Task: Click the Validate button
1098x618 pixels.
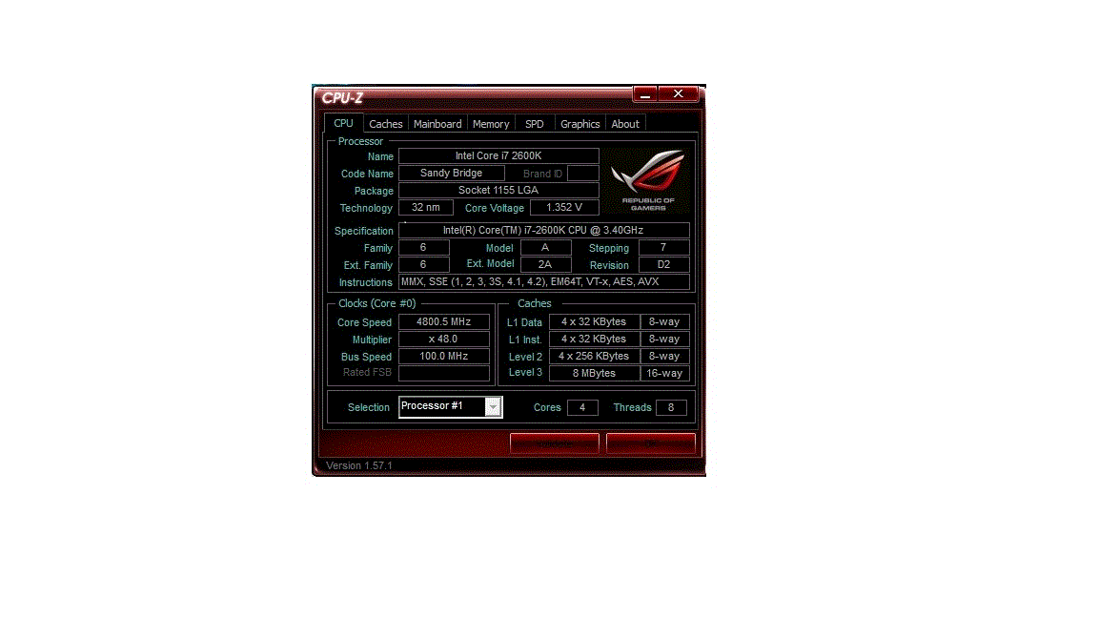Action: coord(555,443)
